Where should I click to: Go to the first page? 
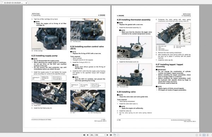(84, 135)
